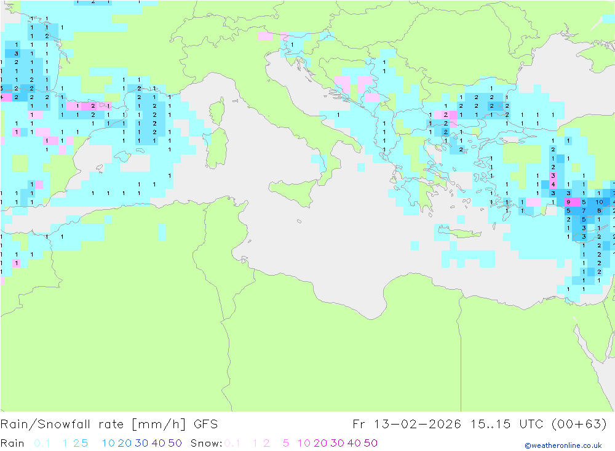Viewport: 615px width, 451px height.
Task: Click the blue map cell showing value 7
Action: 584,211
